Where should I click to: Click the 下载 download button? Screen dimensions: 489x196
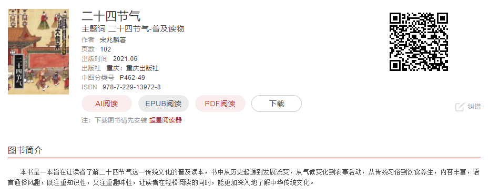(x=277, y=104)
